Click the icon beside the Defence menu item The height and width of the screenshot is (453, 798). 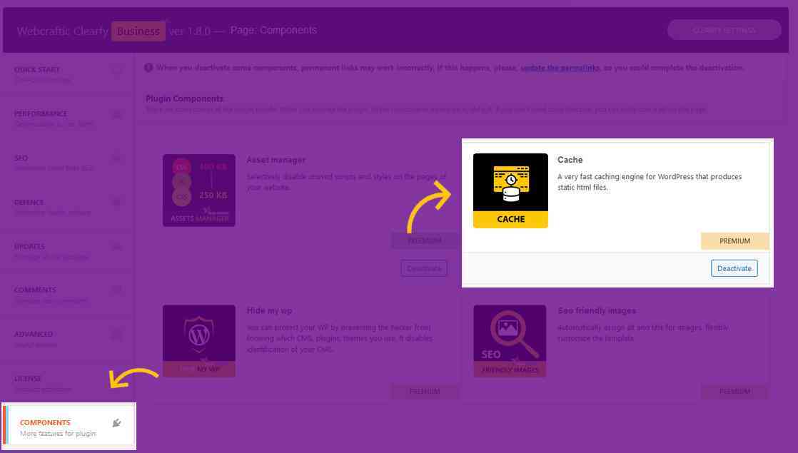click(x=116, y=203)
